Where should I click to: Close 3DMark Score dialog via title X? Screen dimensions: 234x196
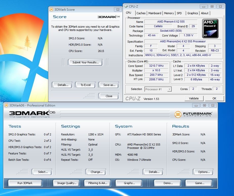pos(118,10)
